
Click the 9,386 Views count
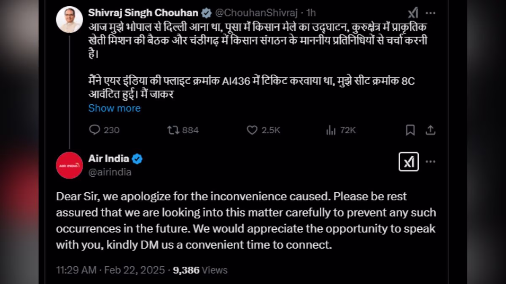(x=200, y=270)
